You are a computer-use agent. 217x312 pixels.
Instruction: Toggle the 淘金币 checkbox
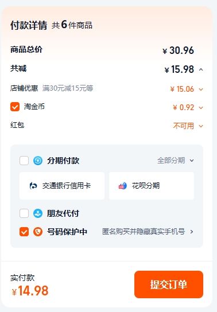pos(15,107)
